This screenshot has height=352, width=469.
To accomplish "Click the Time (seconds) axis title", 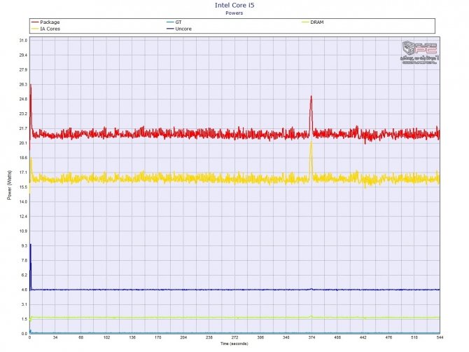I will point(234,344).
